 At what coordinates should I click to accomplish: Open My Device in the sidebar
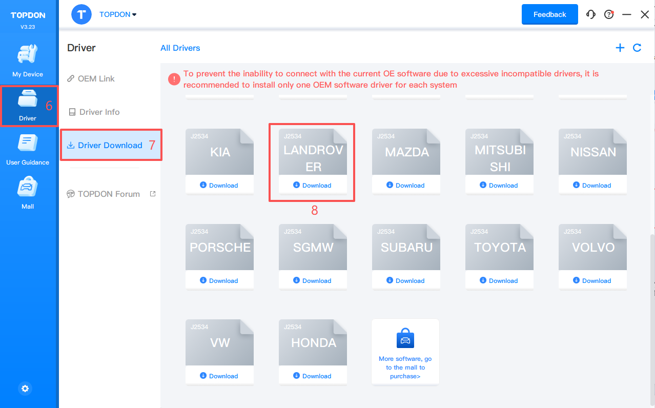pos(28,60)
